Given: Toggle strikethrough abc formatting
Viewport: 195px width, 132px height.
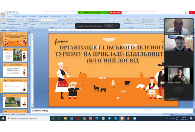Looking at the screenshot, I should 50,24.
